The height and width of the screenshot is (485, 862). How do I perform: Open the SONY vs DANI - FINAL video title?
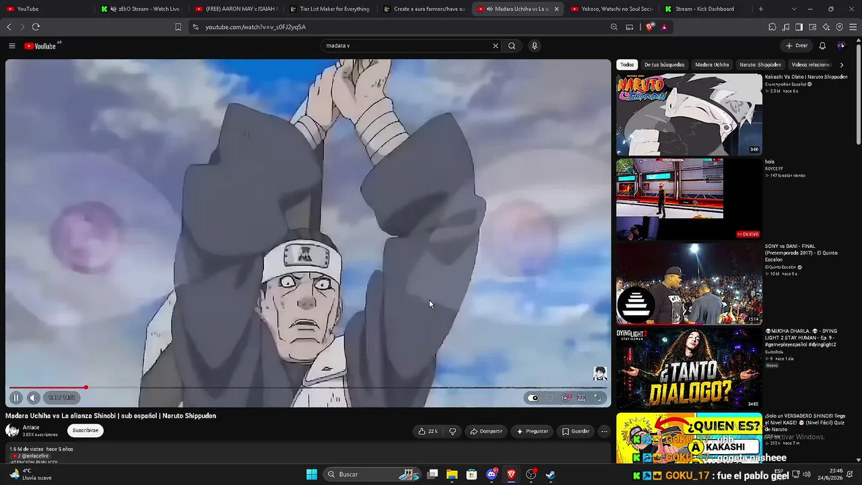pyautogui.click(x=801, y=253)
